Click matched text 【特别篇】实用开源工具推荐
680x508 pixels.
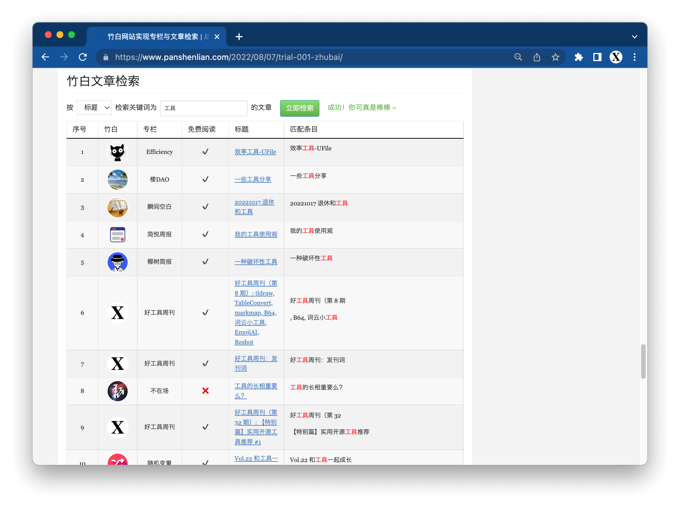330,432
